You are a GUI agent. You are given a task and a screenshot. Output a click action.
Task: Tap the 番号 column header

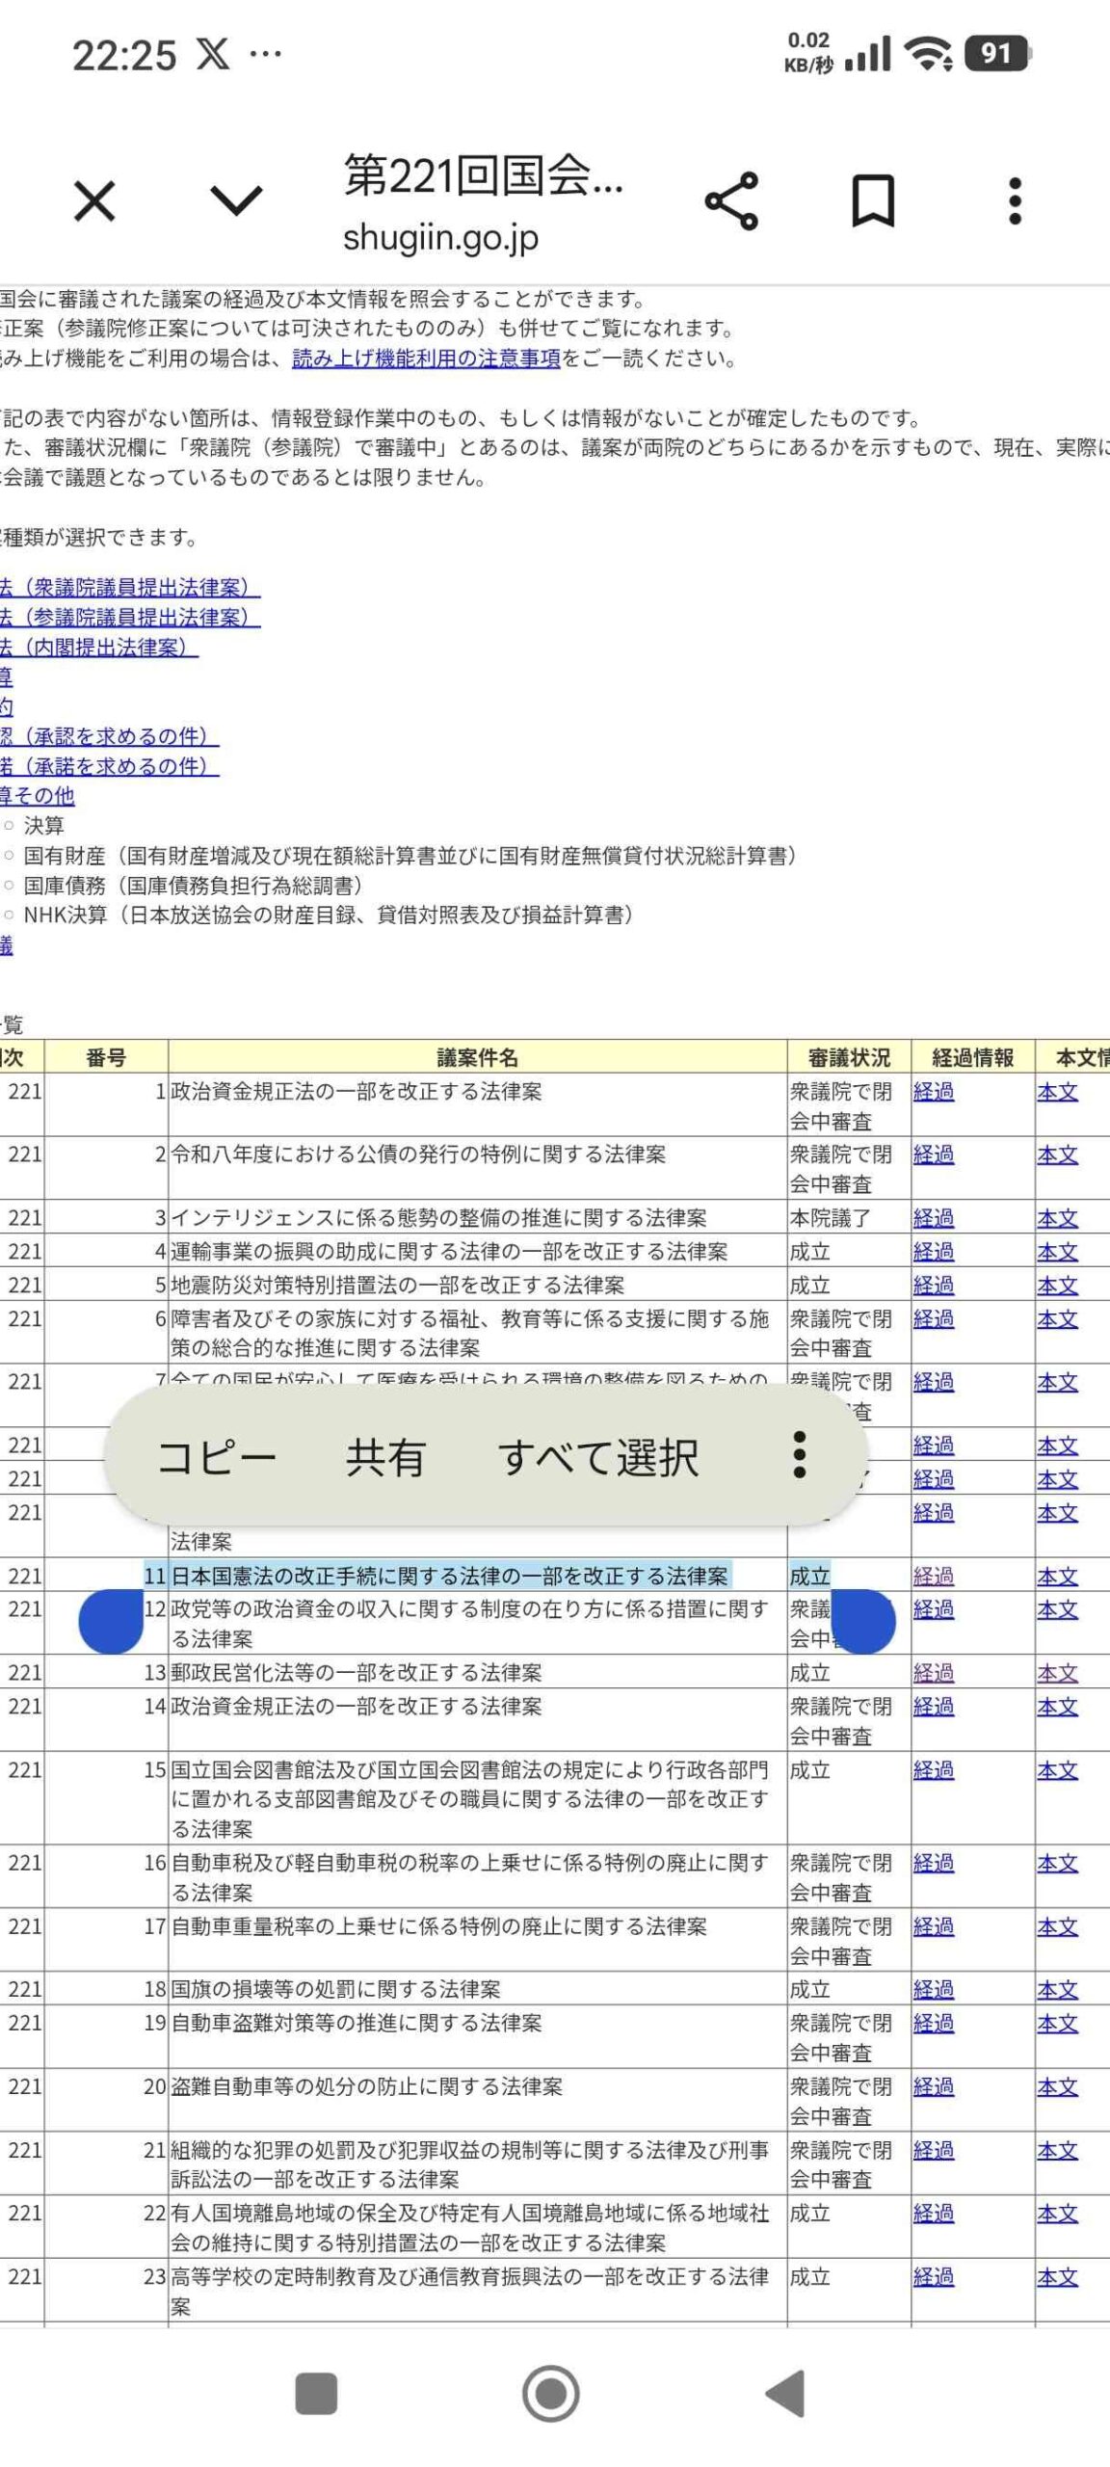[106, 1058]
